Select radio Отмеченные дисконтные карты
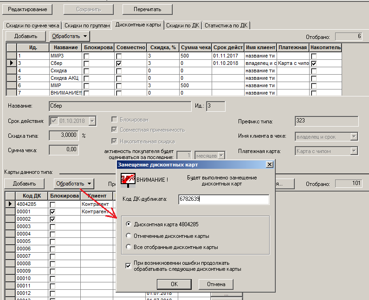 [129, 236]
